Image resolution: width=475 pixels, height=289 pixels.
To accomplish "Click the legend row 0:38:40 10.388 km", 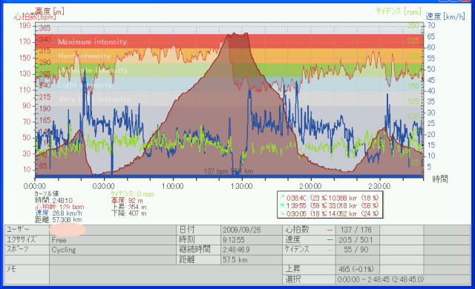I will click(330, 198).
